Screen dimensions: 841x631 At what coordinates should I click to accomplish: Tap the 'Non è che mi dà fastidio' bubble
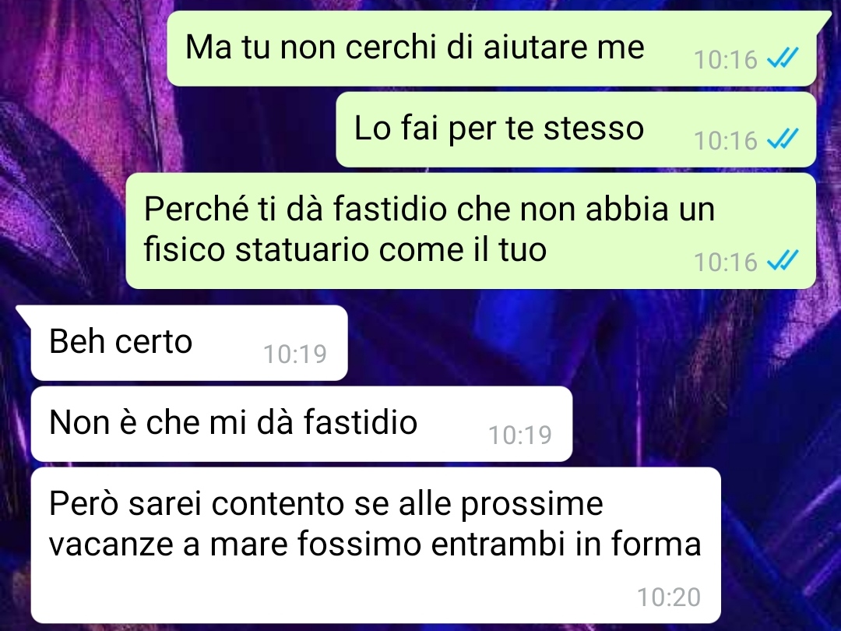[301, 424]
